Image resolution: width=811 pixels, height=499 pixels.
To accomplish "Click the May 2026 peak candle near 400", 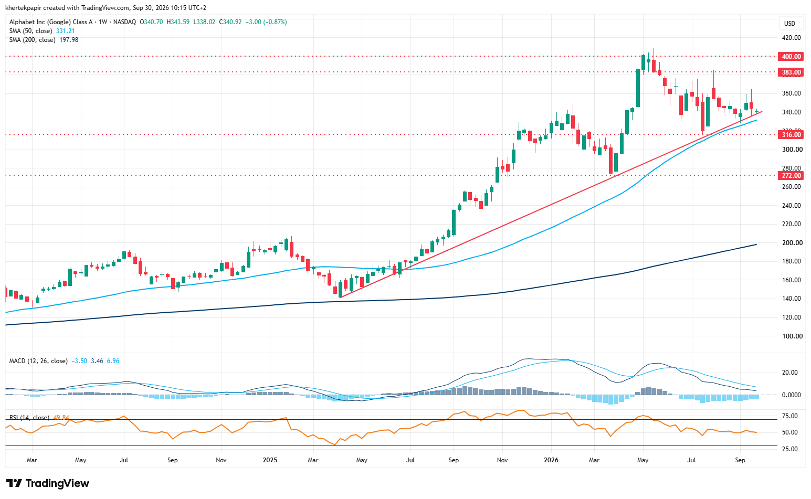I will [643, 62].
